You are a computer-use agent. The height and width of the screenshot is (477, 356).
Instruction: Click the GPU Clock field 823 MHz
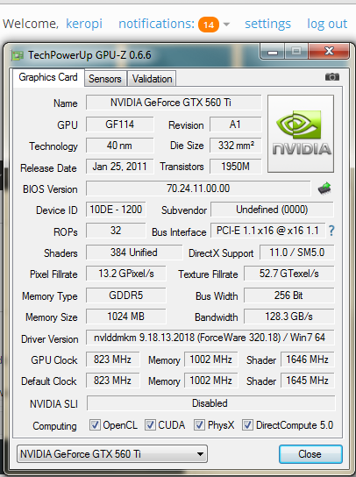point(112,360)
